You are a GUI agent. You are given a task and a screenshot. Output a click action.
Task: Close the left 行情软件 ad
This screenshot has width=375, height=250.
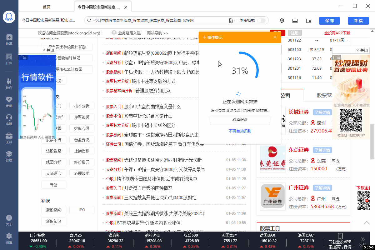(48, 50)
